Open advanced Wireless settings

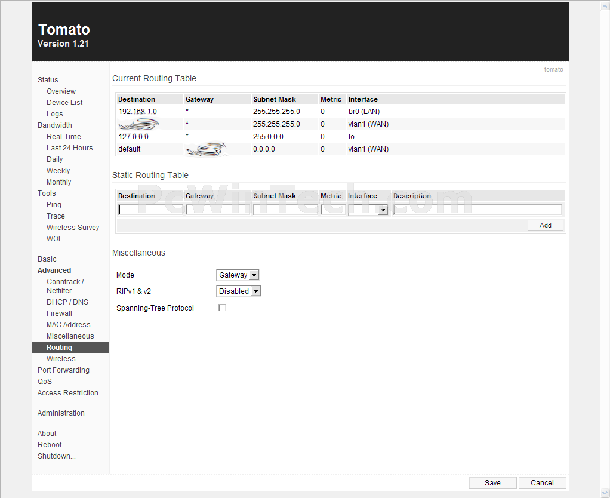61,359
